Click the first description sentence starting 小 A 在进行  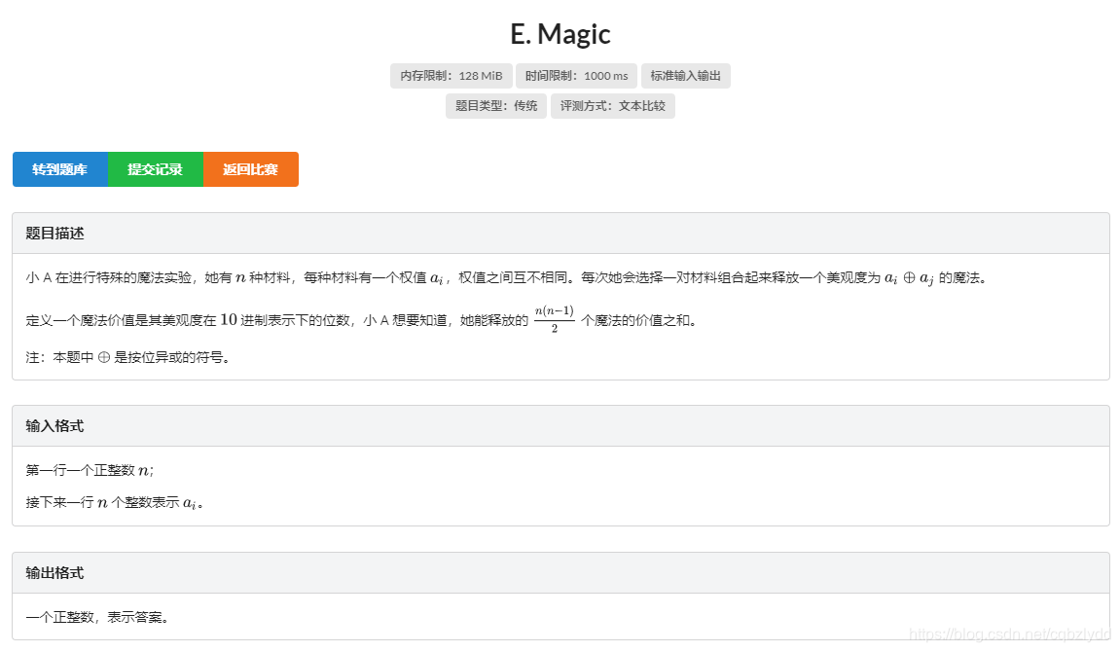click(507, 277)
